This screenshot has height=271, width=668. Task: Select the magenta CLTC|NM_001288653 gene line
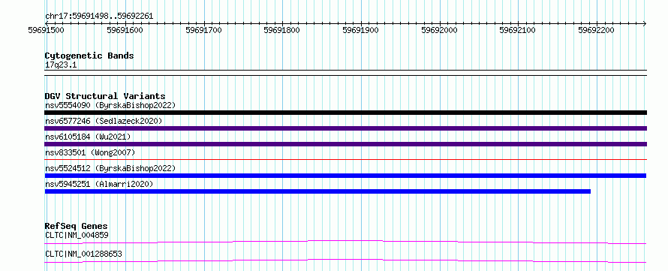[x=345, y=260]
